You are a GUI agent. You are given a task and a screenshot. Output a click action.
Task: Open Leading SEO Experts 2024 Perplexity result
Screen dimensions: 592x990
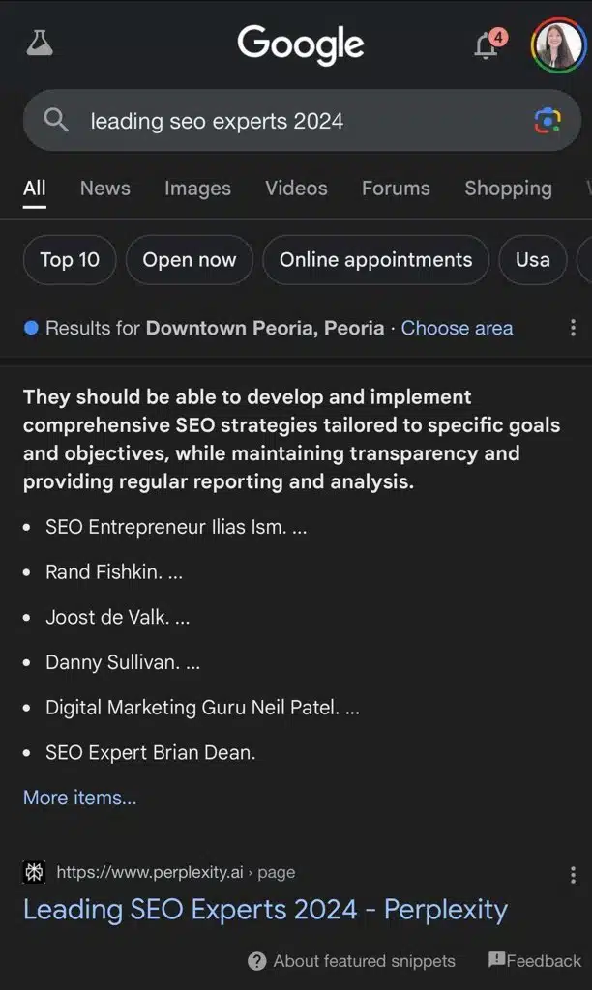tap(265, 909)
